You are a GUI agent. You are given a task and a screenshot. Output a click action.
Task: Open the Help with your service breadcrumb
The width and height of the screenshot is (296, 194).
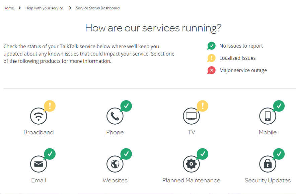click(x=44, y=8)
